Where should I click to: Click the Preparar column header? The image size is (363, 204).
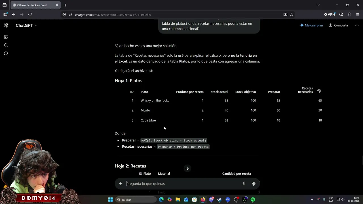(274, 92)
